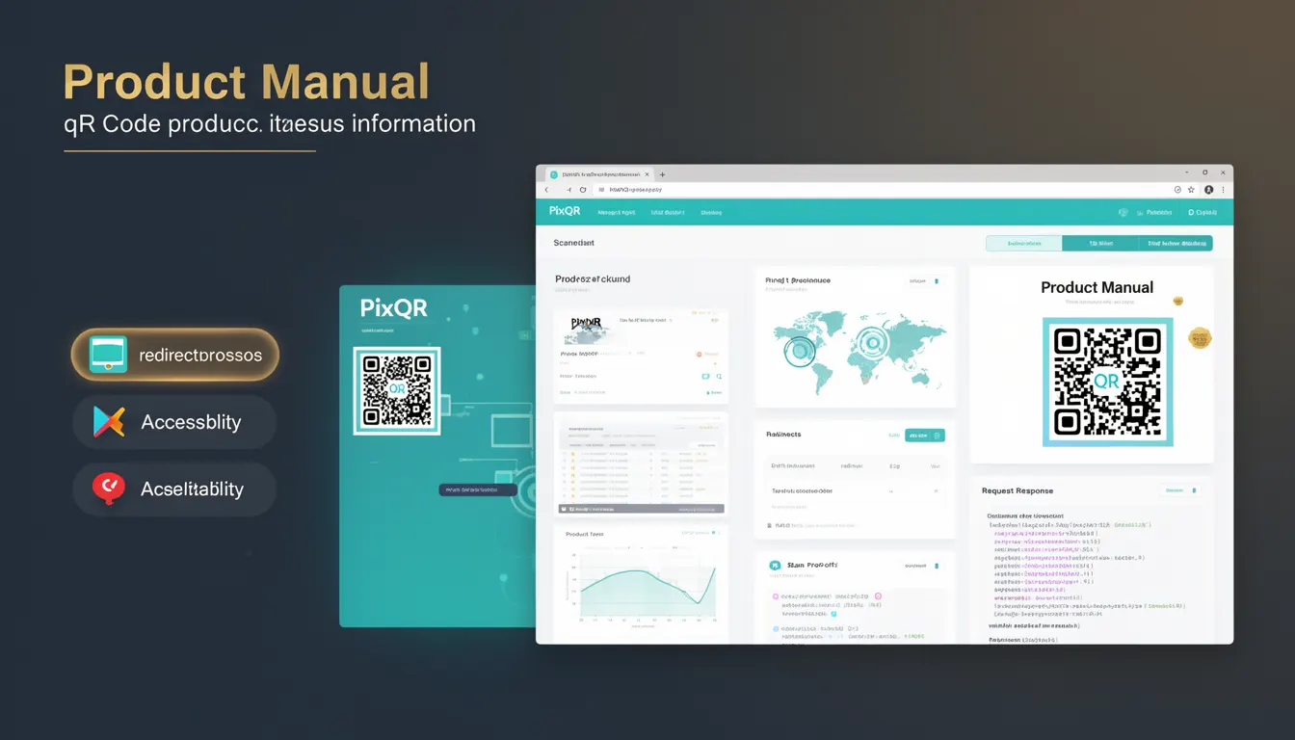
Task: Click the red bubble icon beside Aceseltablity
Action: 108,489
